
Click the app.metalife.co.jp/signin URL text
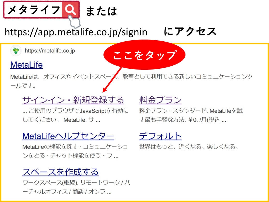pos(76,32)
